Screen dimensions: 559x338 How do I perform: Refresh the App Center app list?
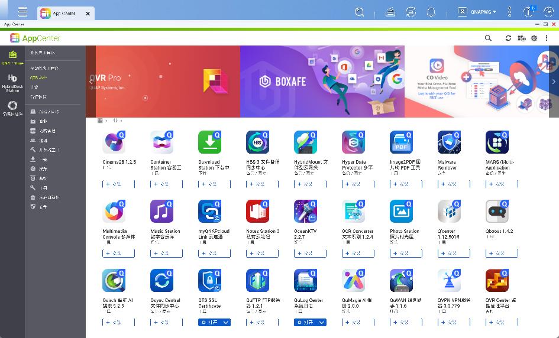coord(508,38)
